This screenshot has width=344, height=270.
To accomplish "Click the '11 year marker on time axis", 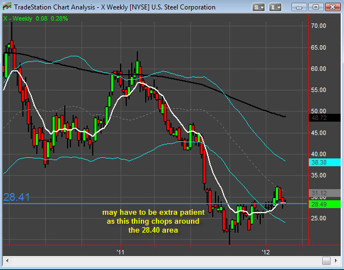I will click(120, 252).
